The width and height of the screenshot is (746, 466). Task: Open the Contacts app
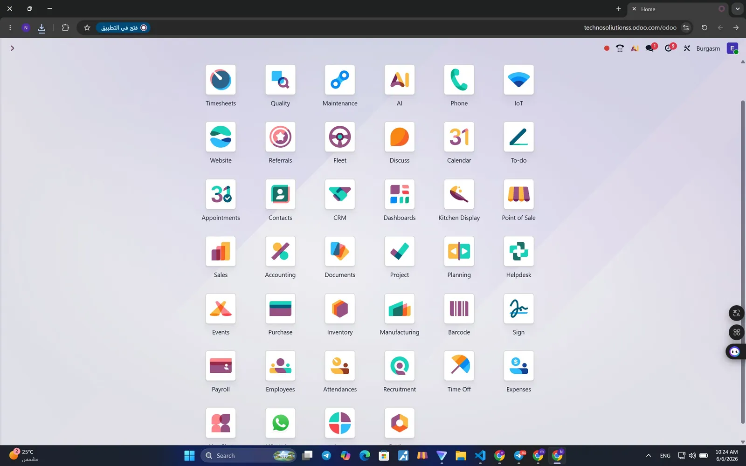coord(280,194)
